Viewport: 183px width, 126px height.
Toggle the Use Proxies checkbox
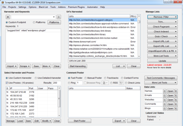[7, 83]
